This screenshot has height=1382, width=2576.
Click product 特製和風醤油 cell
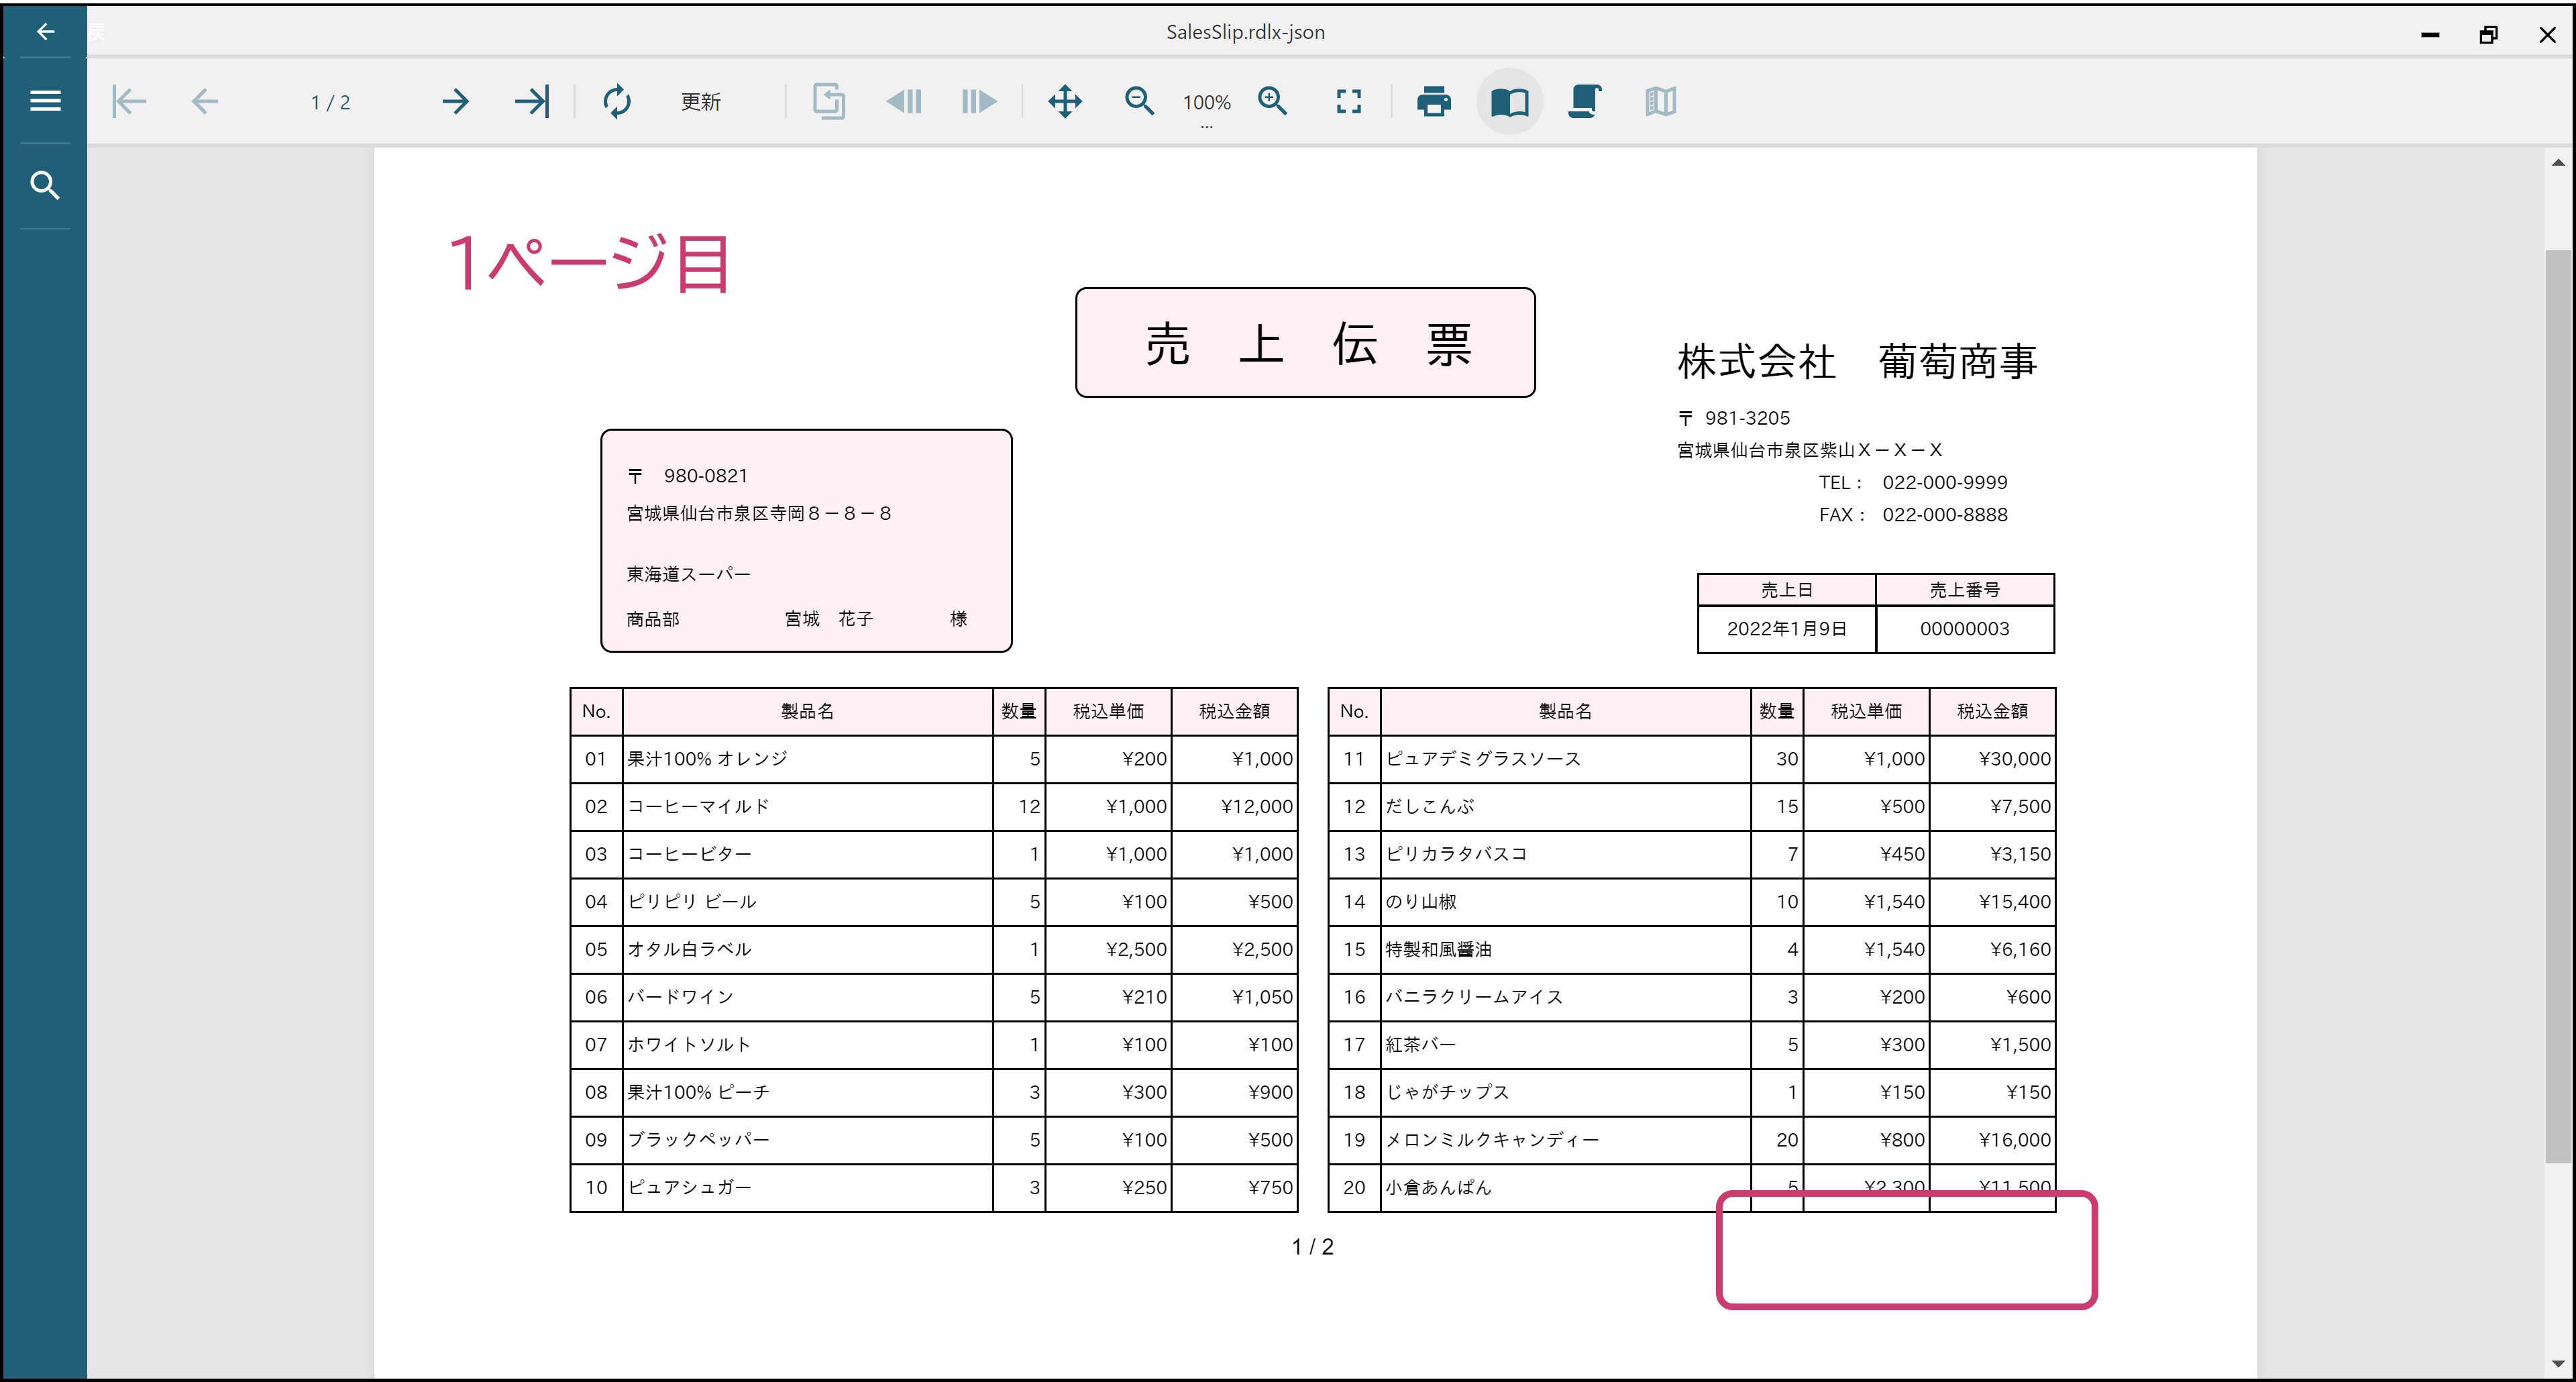tap(1565, 949)
